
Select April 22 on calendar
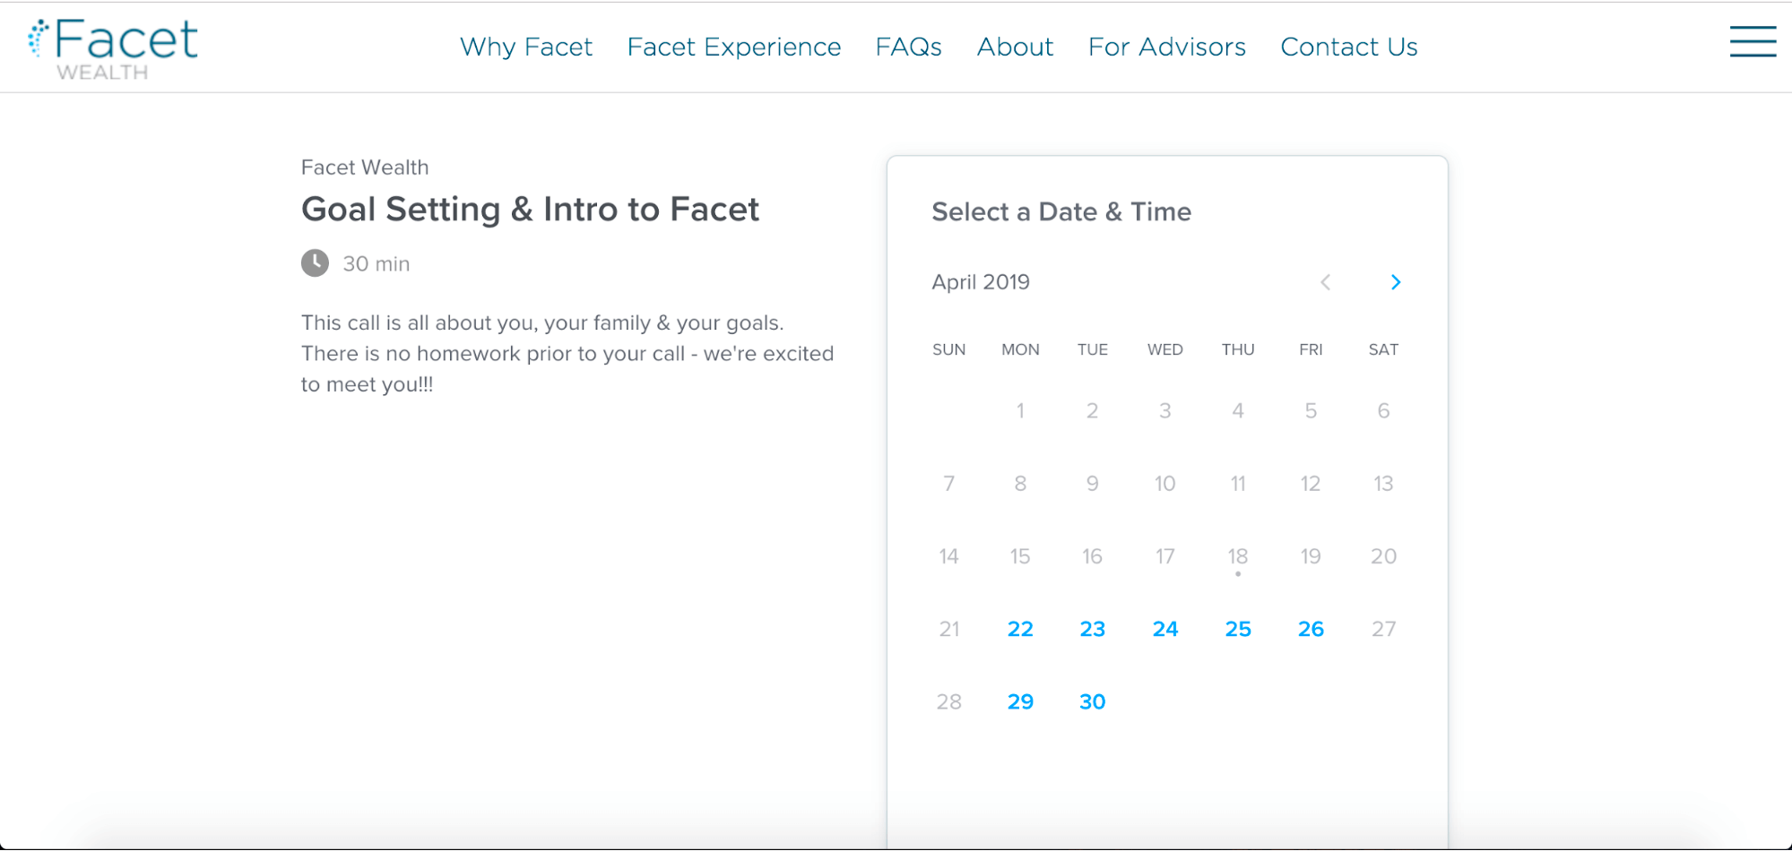point(1020,629)
